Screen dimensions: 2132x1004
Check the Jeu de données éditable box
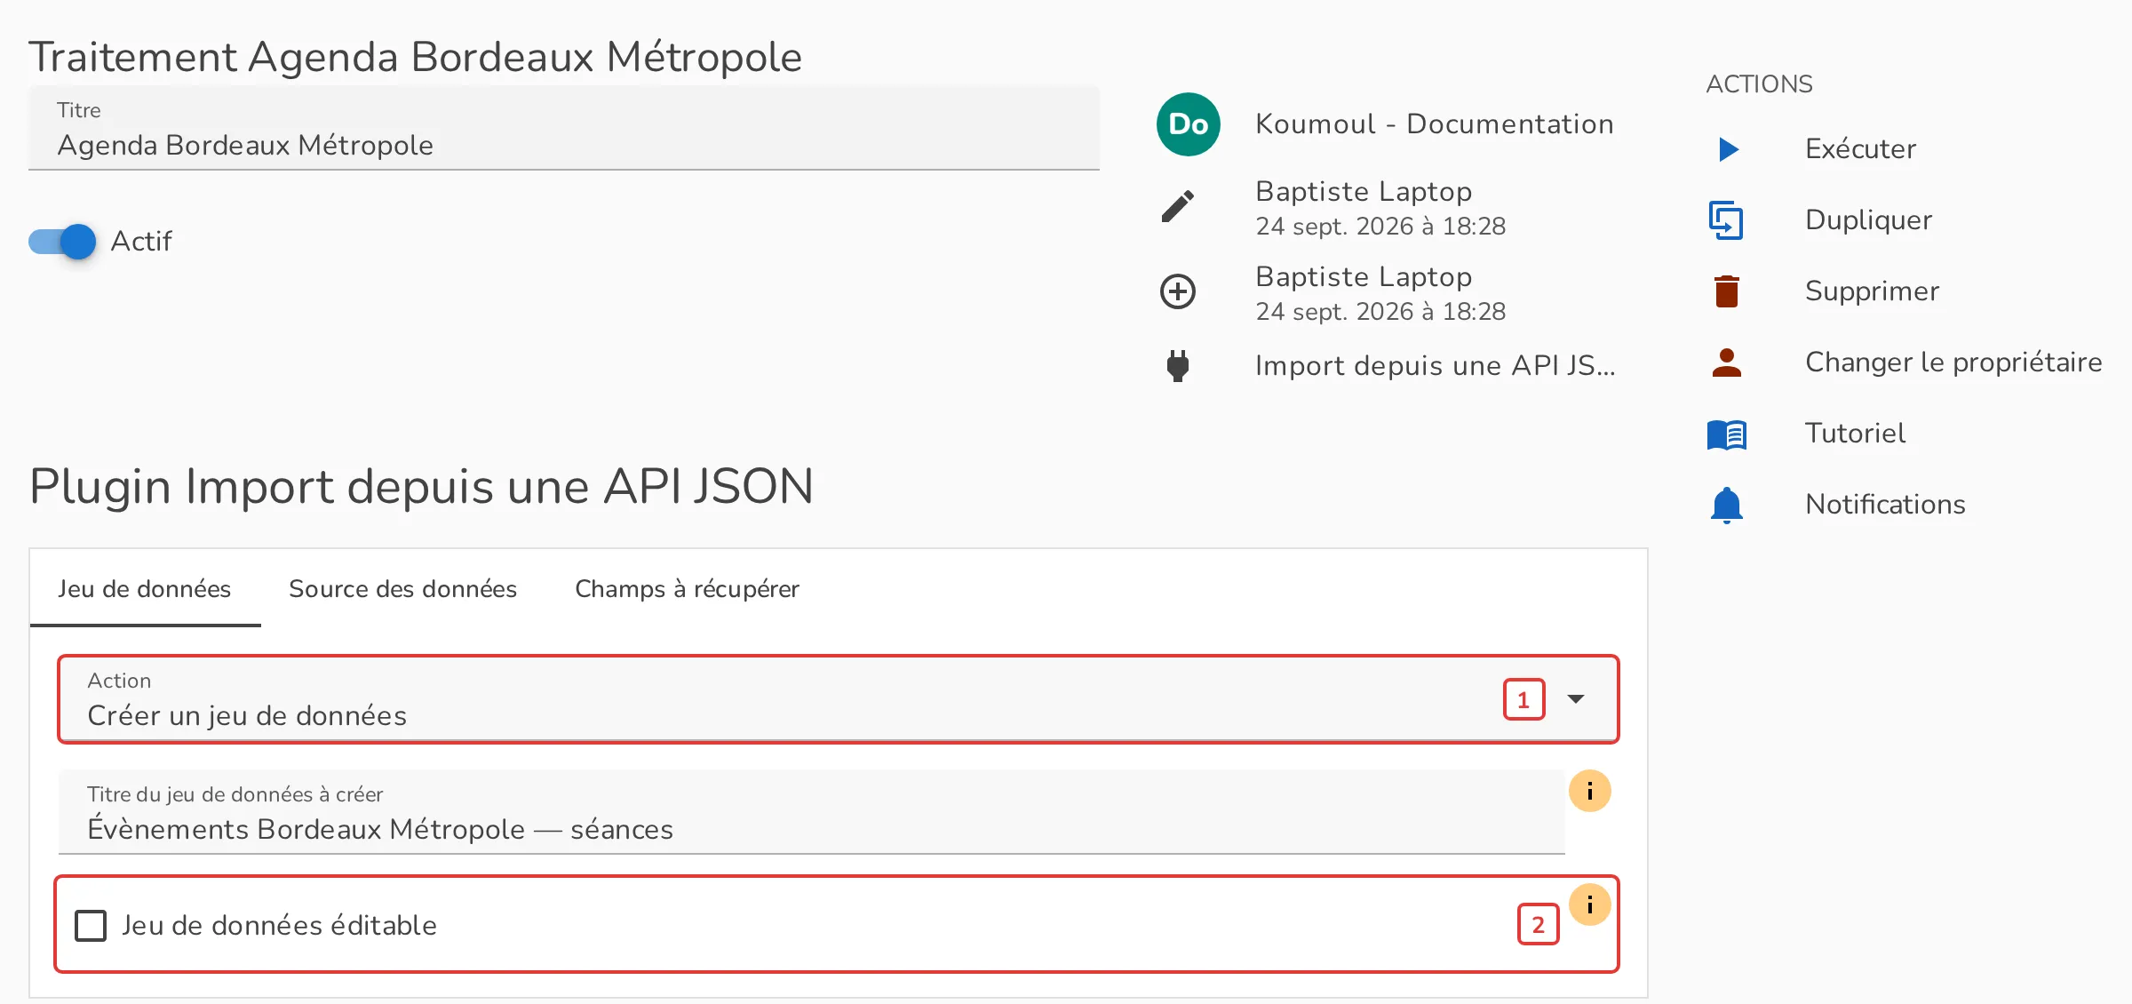[91, 926]
